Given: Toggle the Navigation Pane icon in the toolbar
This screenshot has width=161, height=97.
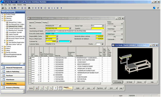Looking at the screenshot, I should coord(154,8).
